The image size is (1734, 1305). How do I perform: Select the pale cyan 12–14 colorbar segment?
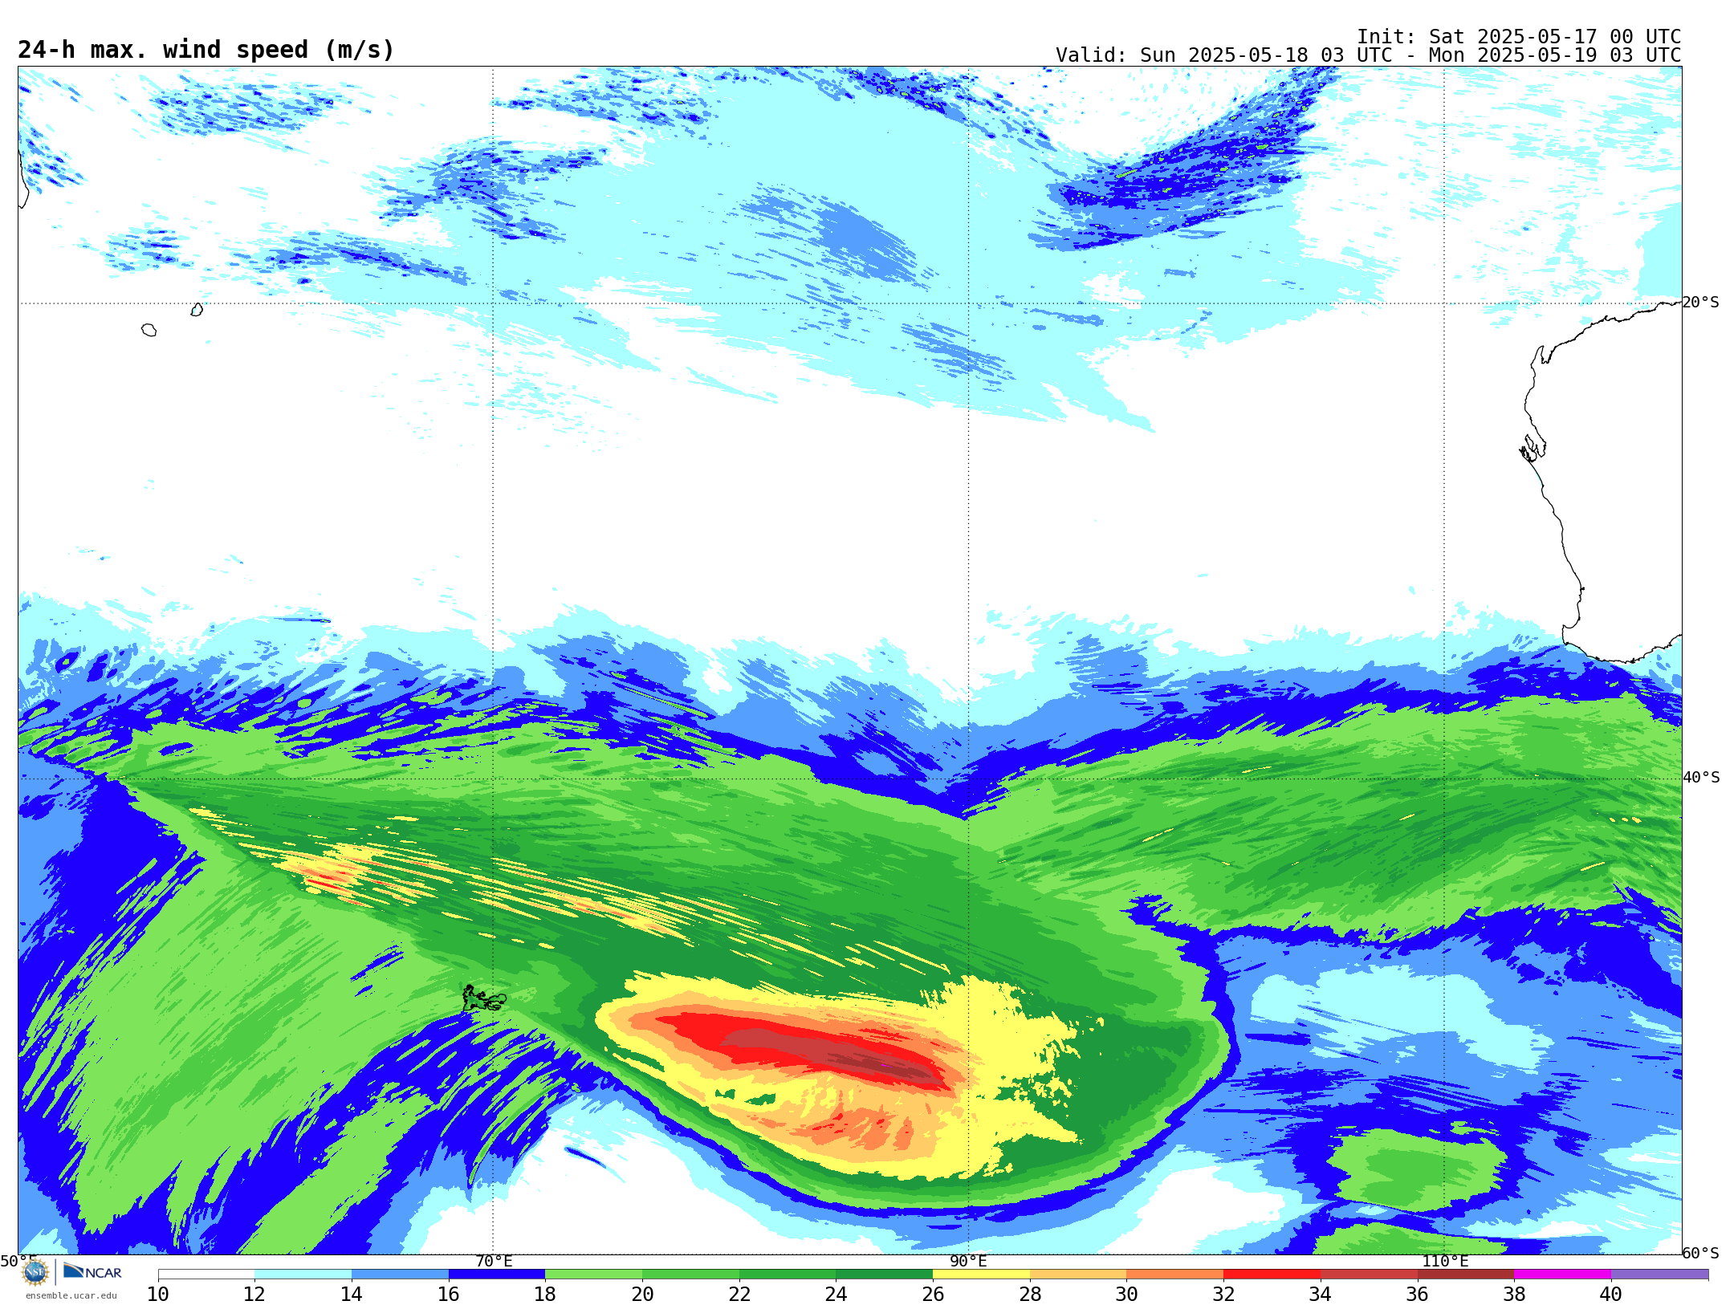(303, 1275)
